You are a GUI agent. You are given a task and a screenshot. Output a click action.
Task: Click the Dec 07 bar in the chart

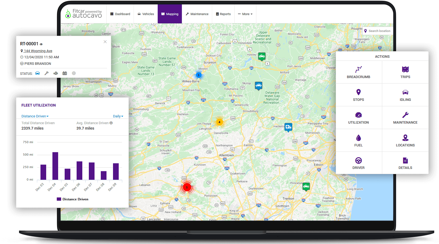[x=92, y=171]
